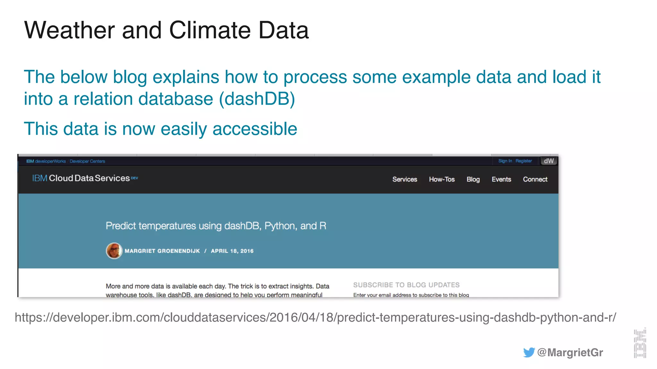Click the April 18, 2016 date
This screenshot has width=657, height=369.
tap(232, 251)
